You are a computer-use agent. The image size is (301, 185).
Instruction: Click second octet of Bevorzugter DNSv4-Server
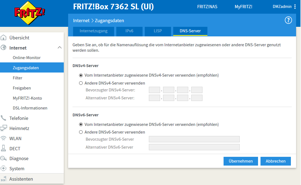[169, 90]
